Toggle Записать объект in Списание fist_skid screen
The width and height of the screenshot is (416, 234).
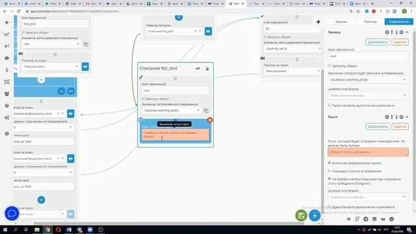(143, 98)
